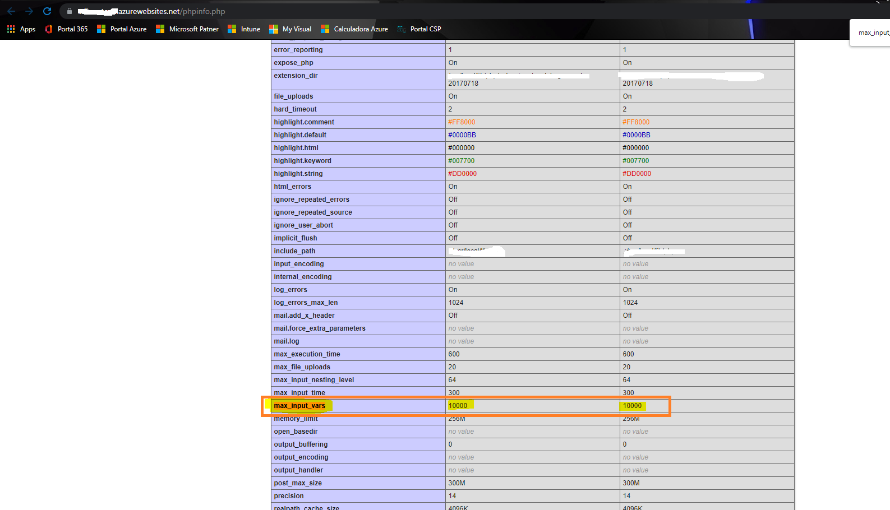Open the Microsoft Patner bookmark
The height and width of the screenshot is (510, 890).
187,29
